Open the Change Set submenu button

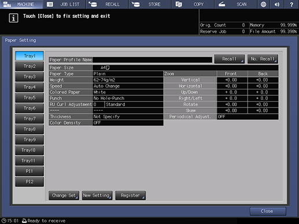[x=64, y=196]
